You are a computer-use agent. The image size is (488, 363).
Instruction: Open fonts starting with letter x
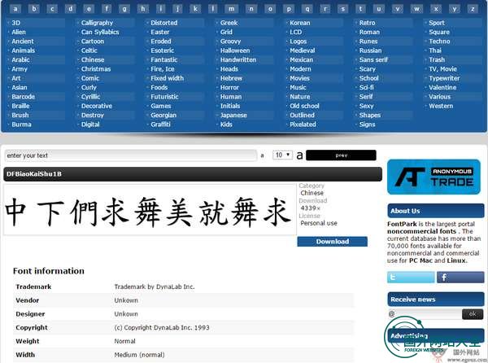tap(436, 9)
